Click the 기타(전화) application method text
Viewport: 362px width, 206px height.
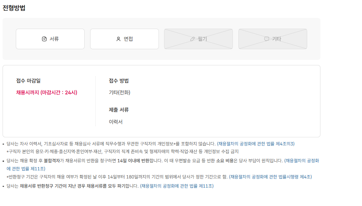tap(120, 93)
